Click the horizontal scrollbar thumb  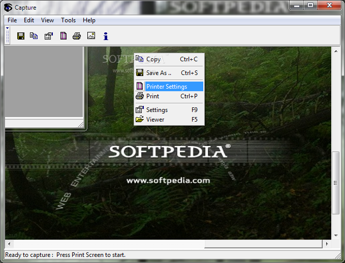pos(263,244)
